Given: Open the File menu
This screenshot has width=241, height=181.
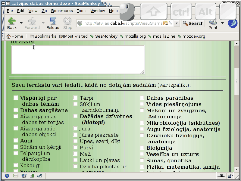Looking at the screenshot, I should click(10, 11).
